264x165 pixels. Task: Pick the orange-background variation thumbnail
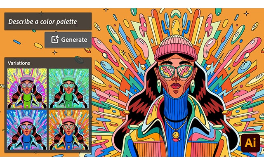[x=69, y=130]
